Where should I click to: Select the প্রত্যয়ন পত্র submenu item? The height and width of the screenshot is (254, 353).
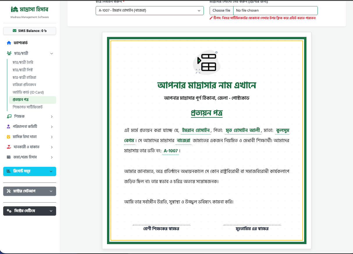pyautogui.click(x=32, y=100)
